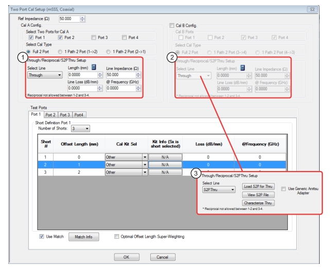331x267 pixels.
Task: Select offset length cell of short 3
Action: [79, 172]
